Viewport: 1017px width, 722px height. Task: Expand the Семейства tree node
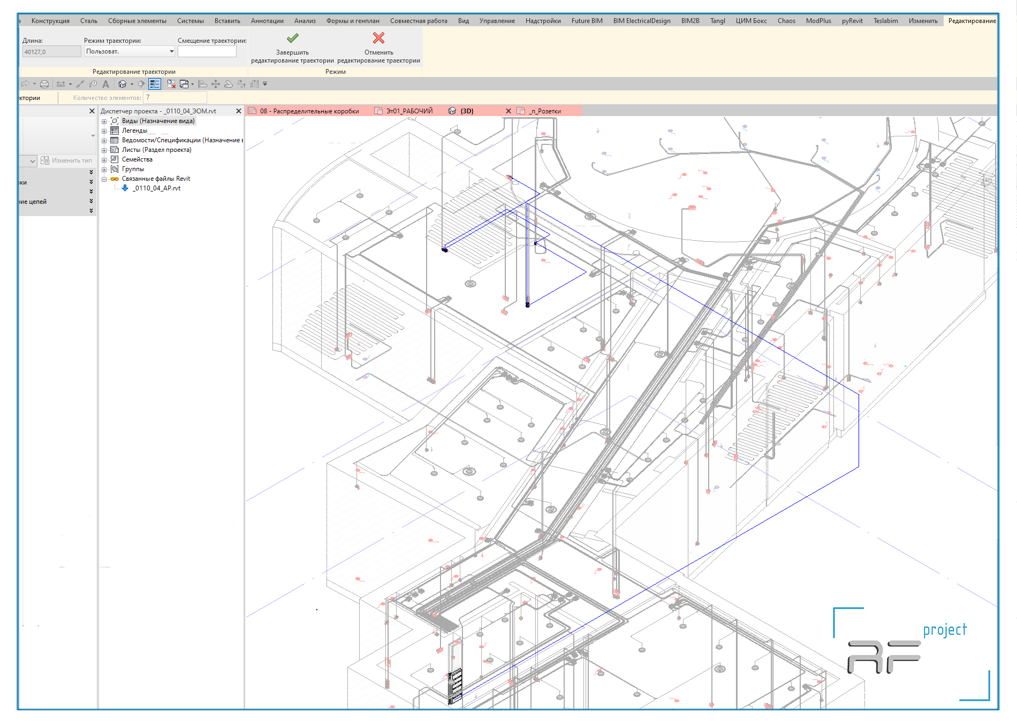104,160
